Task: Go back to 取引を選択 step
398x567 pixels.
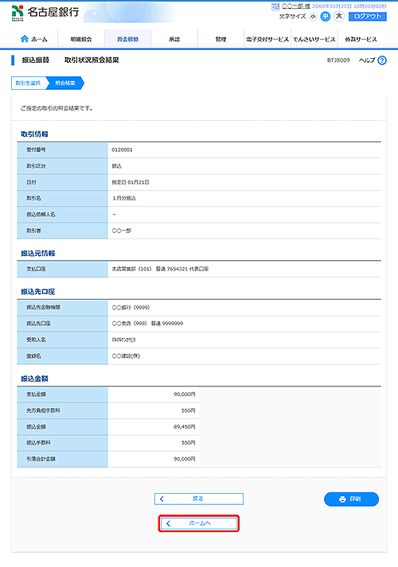Action: coord(28,83)
